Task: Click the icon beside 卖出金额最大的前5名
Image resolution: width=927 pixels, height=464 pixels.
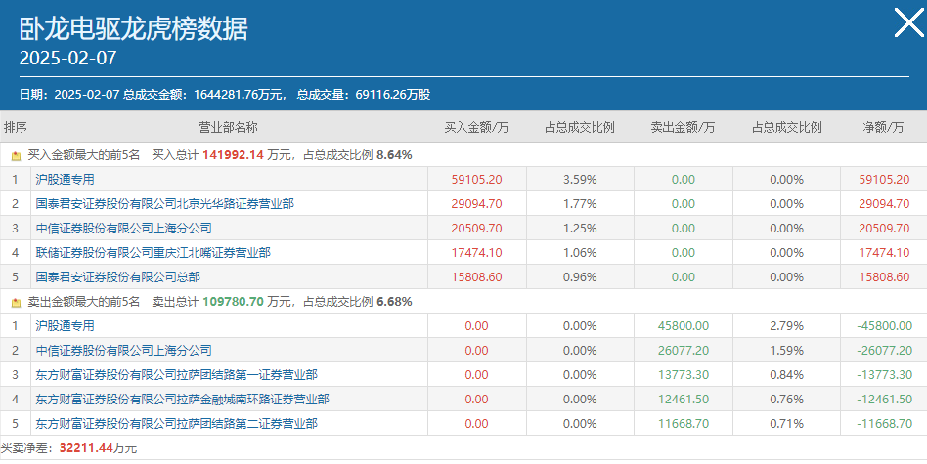Action: [x=16, y=302]
